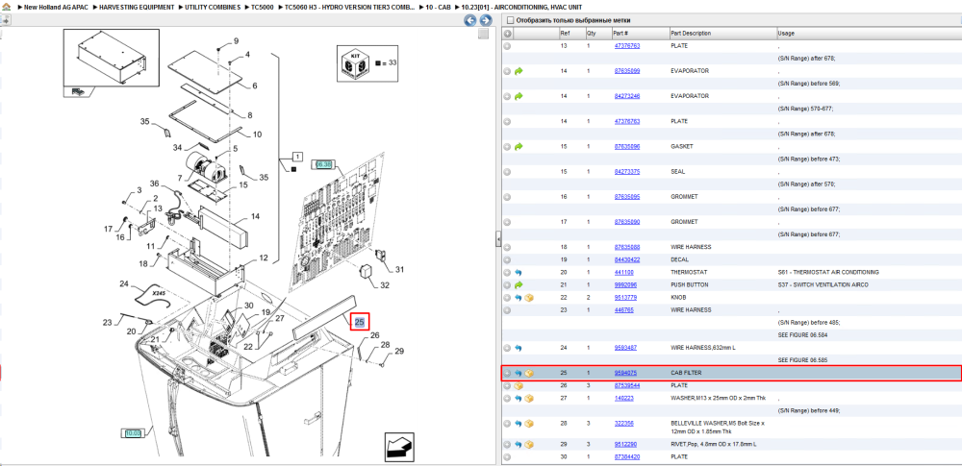Click package box icon on KNOB row
Image resolution: width=962 pixels, height=466 pixels.
(529, 298)
